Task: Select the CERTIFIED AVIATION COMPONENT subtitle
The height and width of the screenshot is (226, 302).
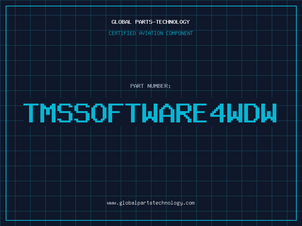Action: (151, 33)
